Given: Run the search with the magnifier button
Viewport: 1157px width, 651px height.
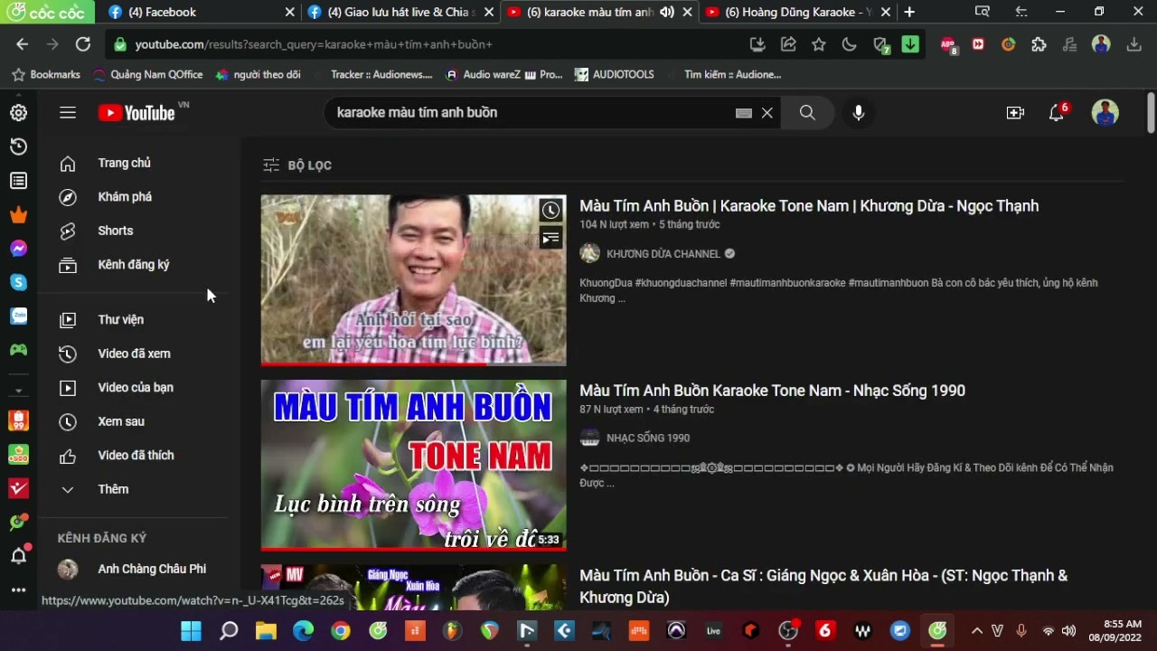Looking at the screenshot, I should [807, 113].
